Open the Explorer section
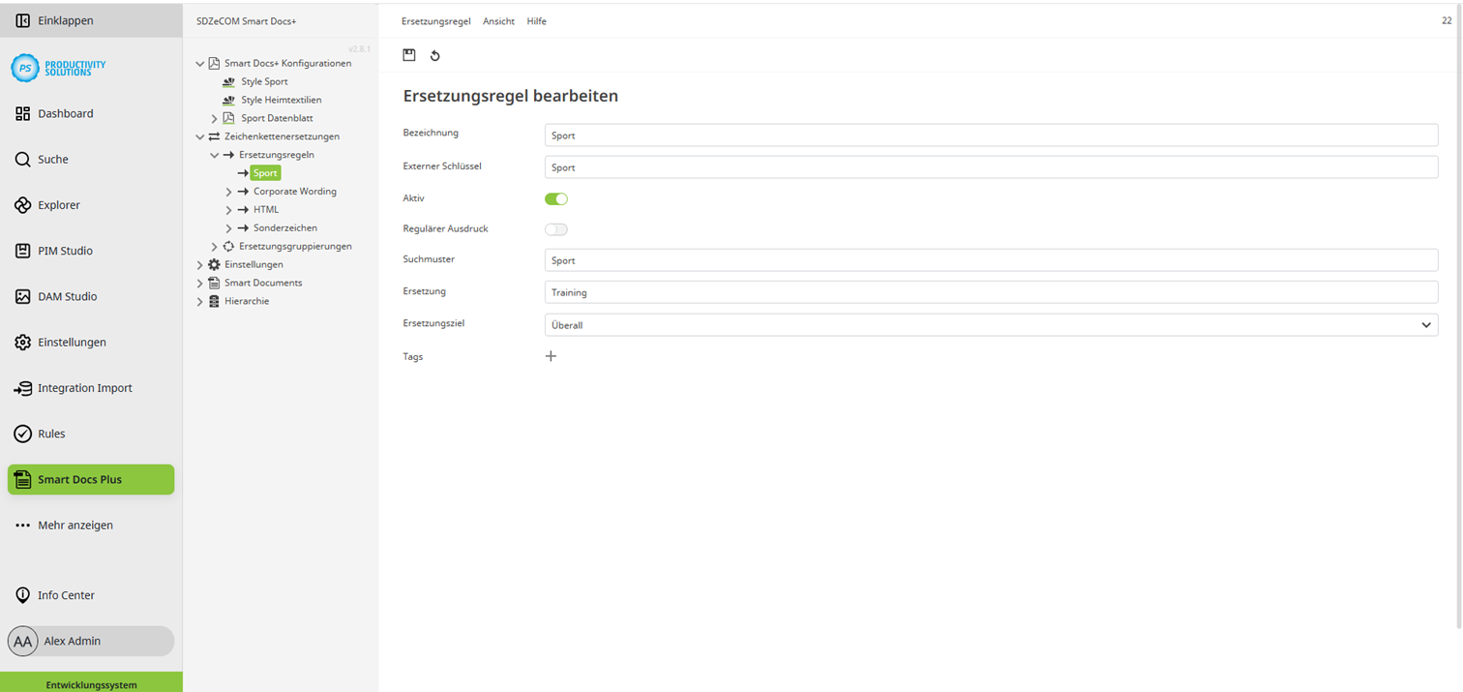This screenshot has height=692, width=1463. [x=58, y=204]
